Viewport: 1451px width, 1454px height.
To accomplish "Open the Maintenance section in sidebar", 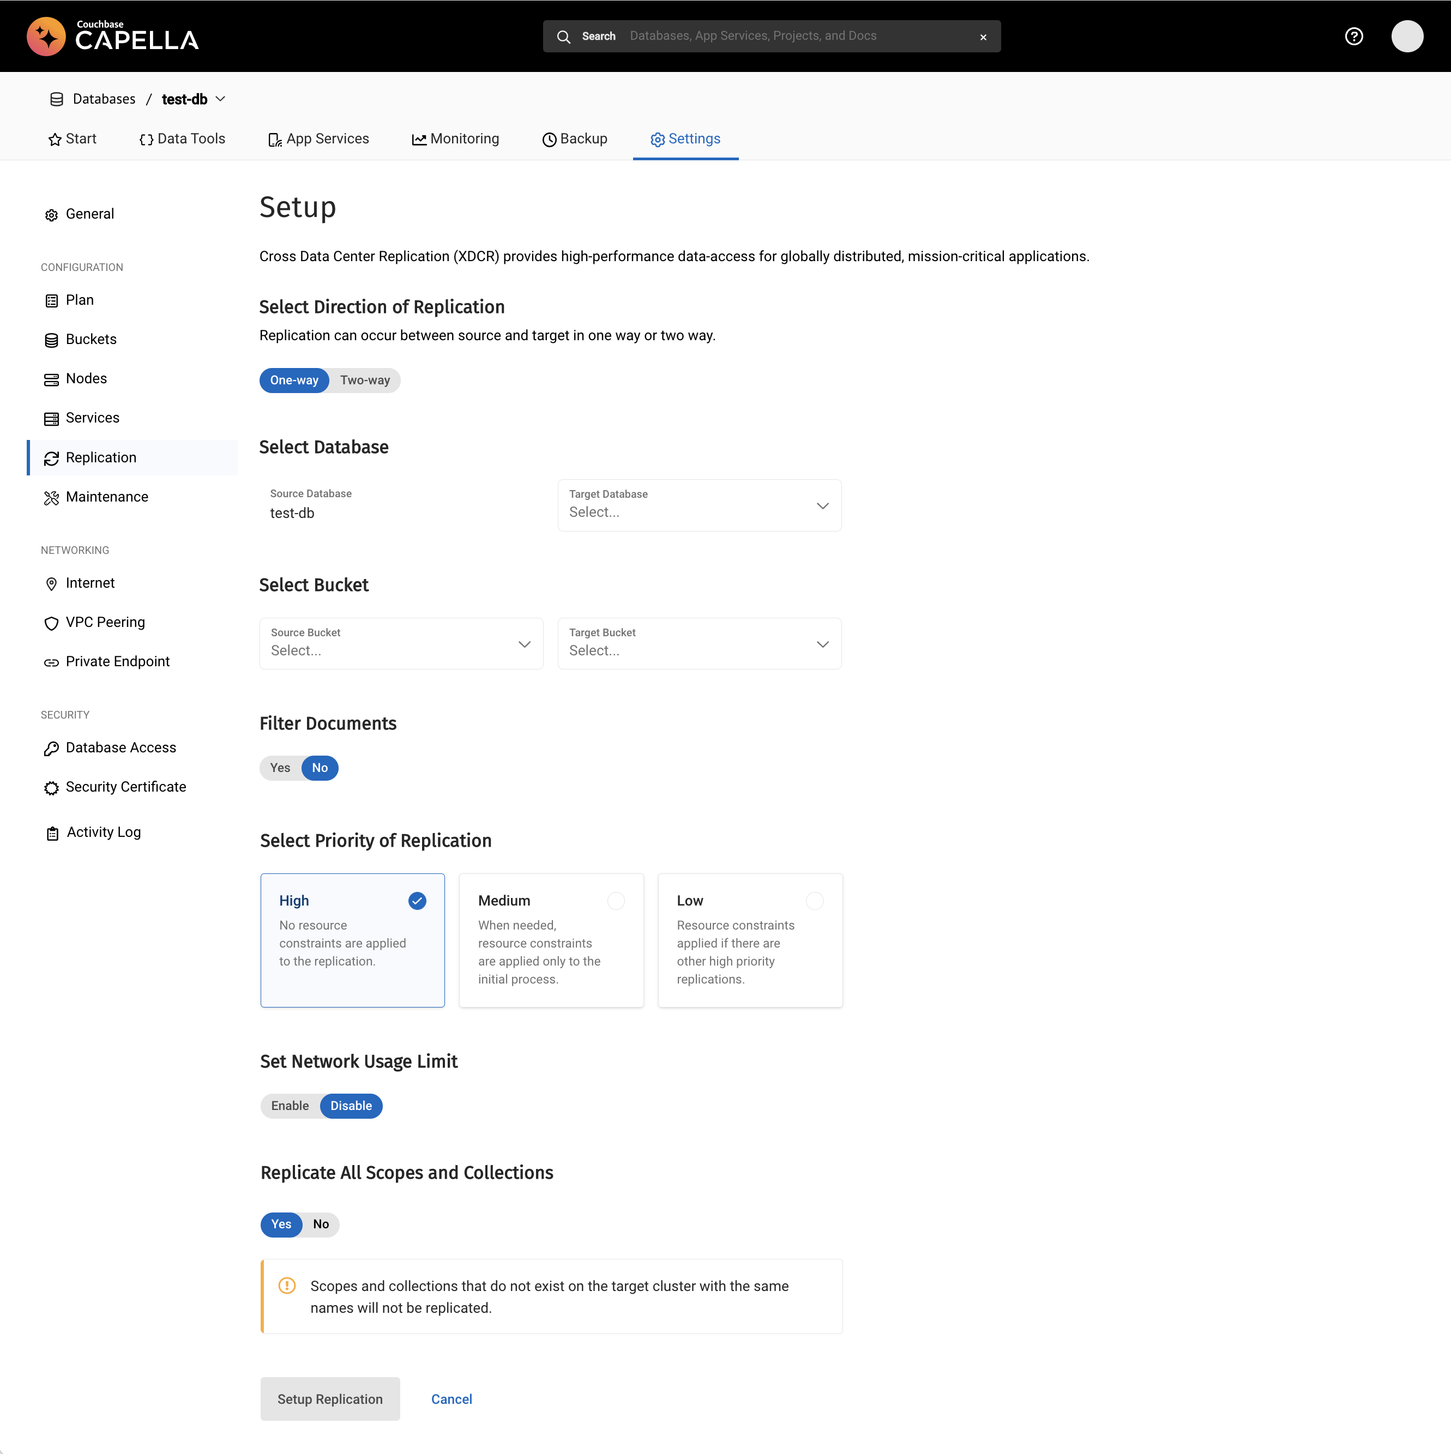I will [x=106, y=497].
